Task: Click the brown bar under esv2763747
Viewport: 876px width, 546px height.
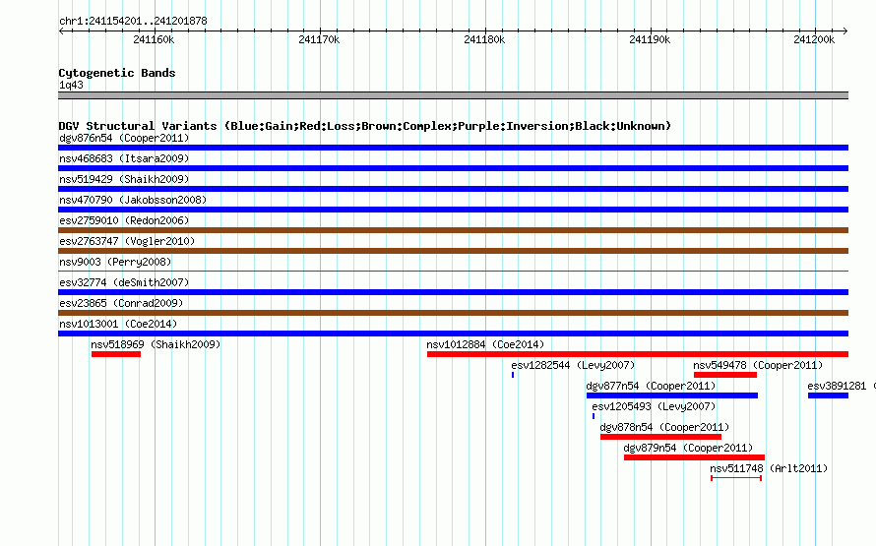Action: coord(453,251)
